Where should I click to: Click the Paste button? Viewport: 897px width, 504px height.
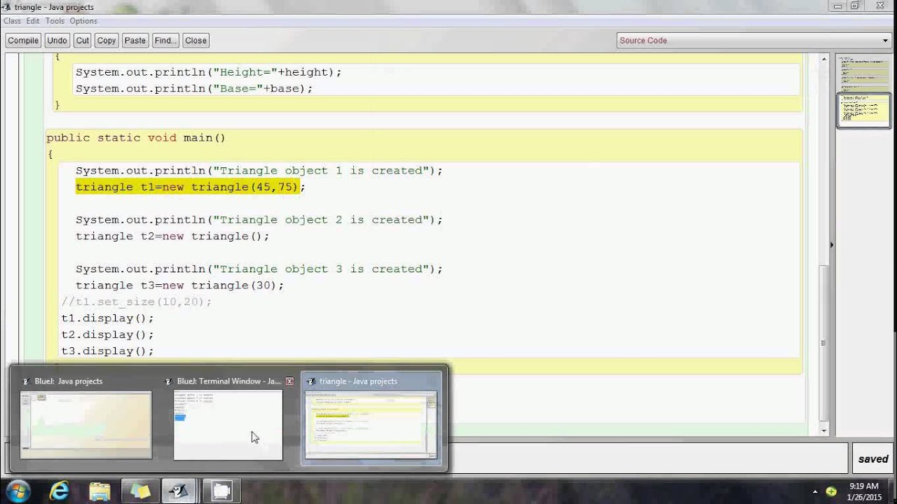(x=135, y=41)
